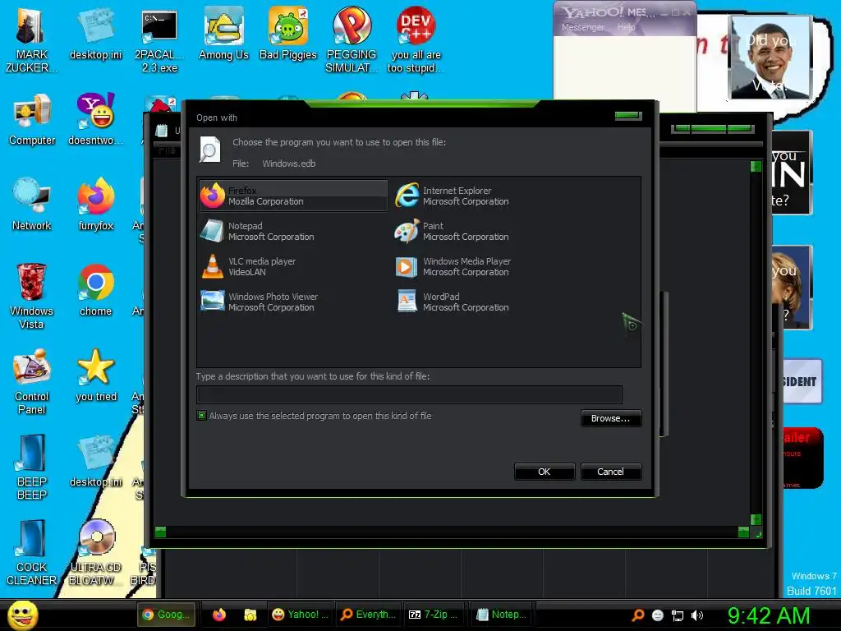Image resolution: width=841 pixels, height=631 pixels.
Task: Open Help menu in Yahoo Messenger window
Action: (x=626, y=27)
